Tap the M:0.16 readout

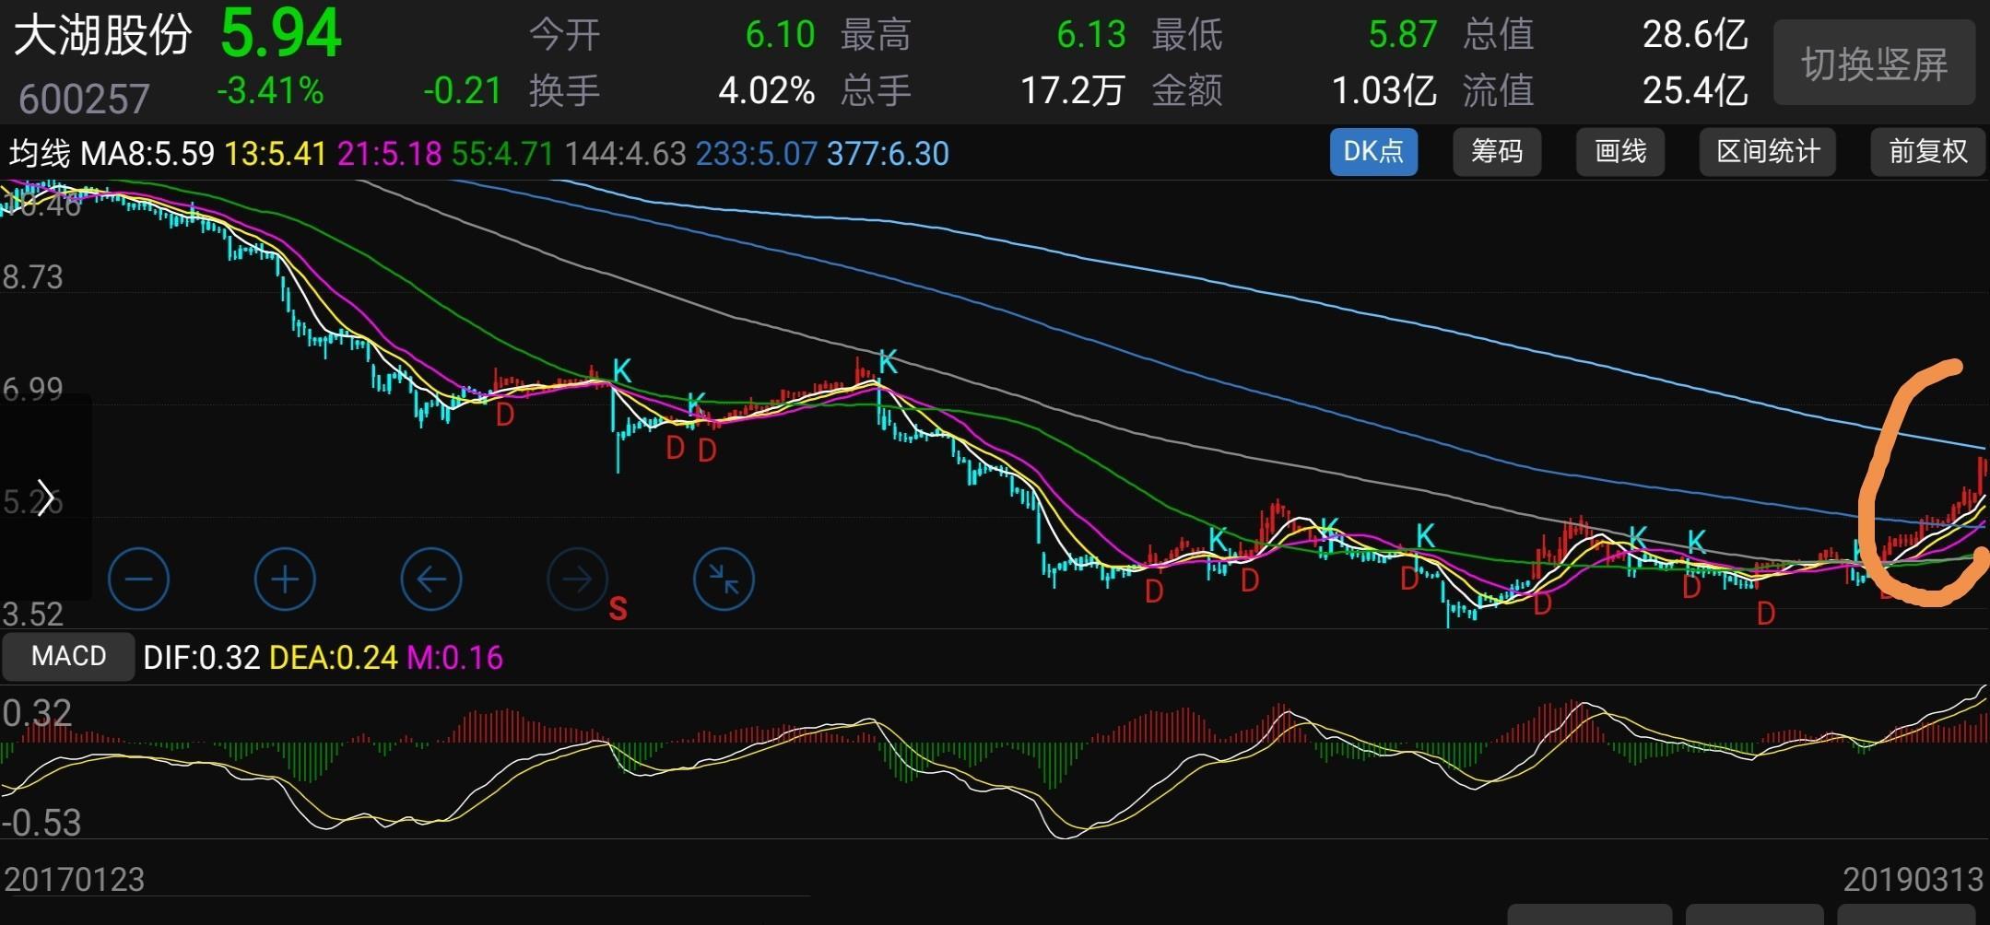coord(455,657)
